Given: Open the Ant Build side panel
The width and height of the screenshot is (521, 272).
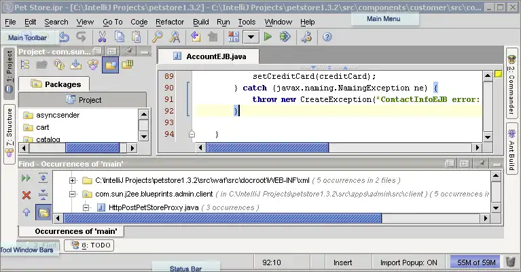Looking at the screenshot, I should point(512,148).
